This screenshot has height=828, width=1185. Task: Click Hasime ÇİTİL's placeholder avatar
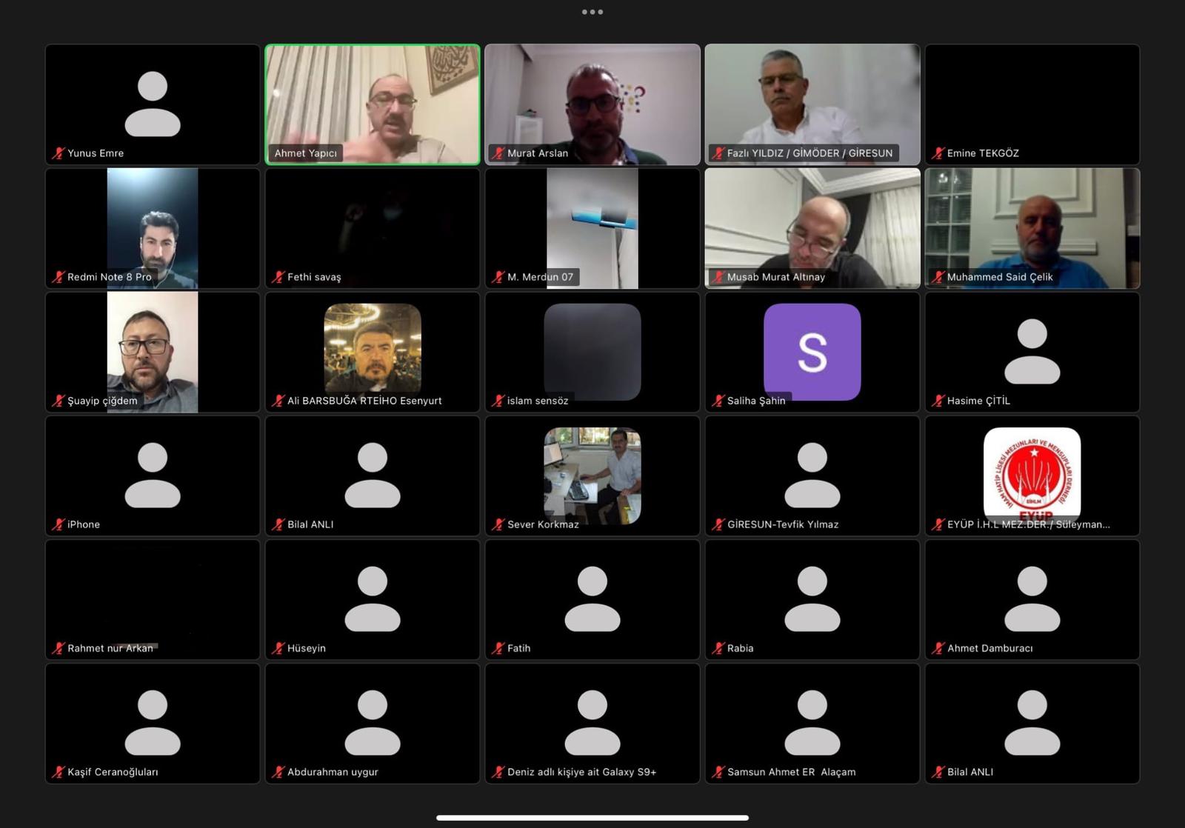[x=1032, y=351]
